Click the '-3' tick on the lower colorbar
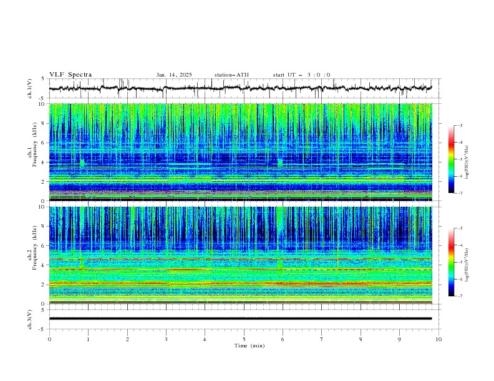The image size is (494, 381). (460, 228)
